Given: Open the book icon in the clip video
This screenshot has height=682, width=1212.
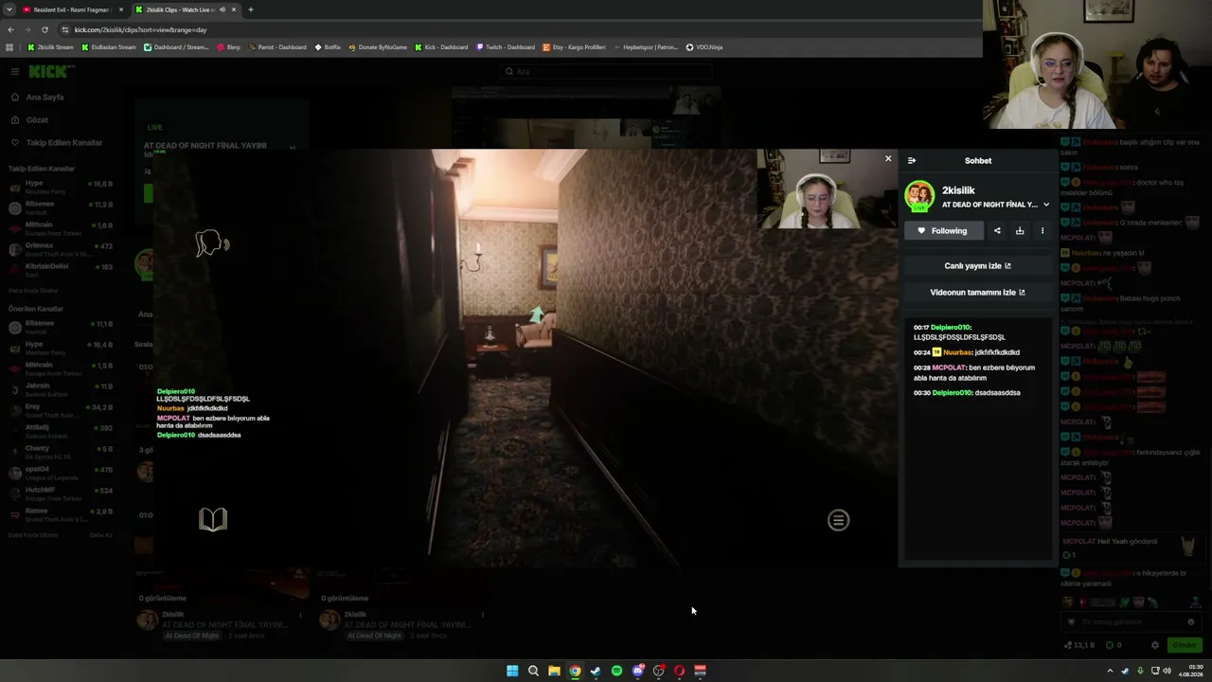Looking at the screenshot, I should (x=213, y=519).
